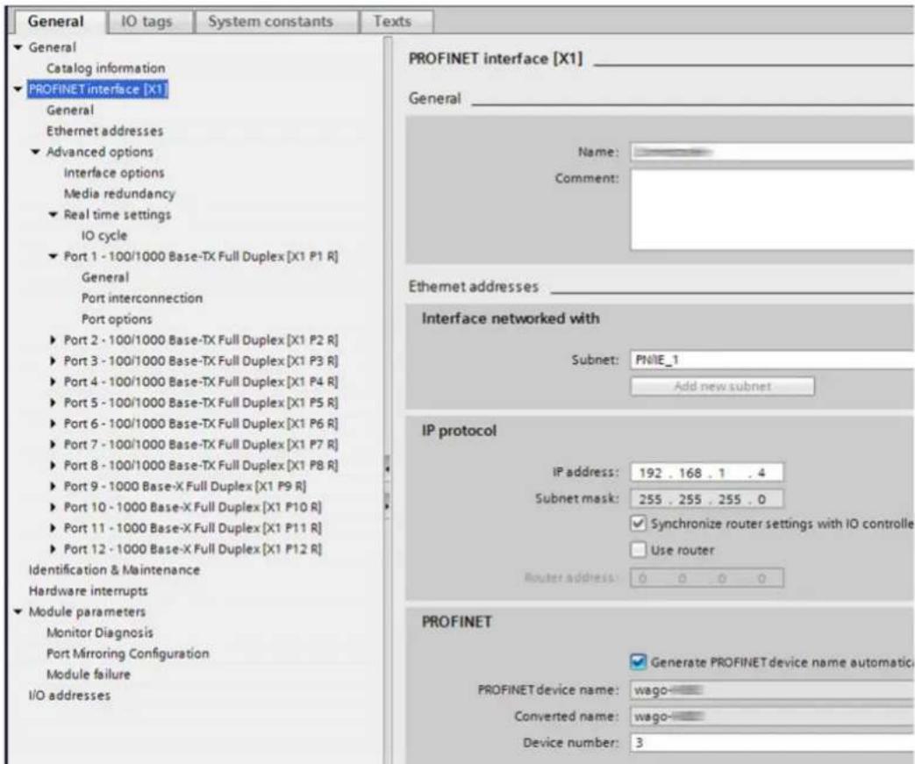915x764 pixels.
Task: Select General under Port 1
Action: click(x=105, y=277)
